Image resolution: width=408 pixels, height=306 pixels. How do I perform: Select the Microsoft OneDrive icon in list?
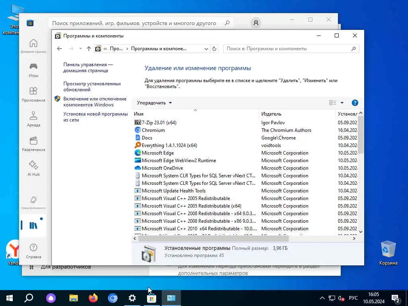pyautogui.click(x=137, y=168)
